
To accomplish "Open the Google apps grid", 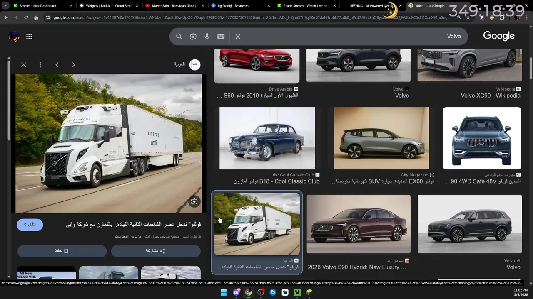I will click(x=29, y=37).
